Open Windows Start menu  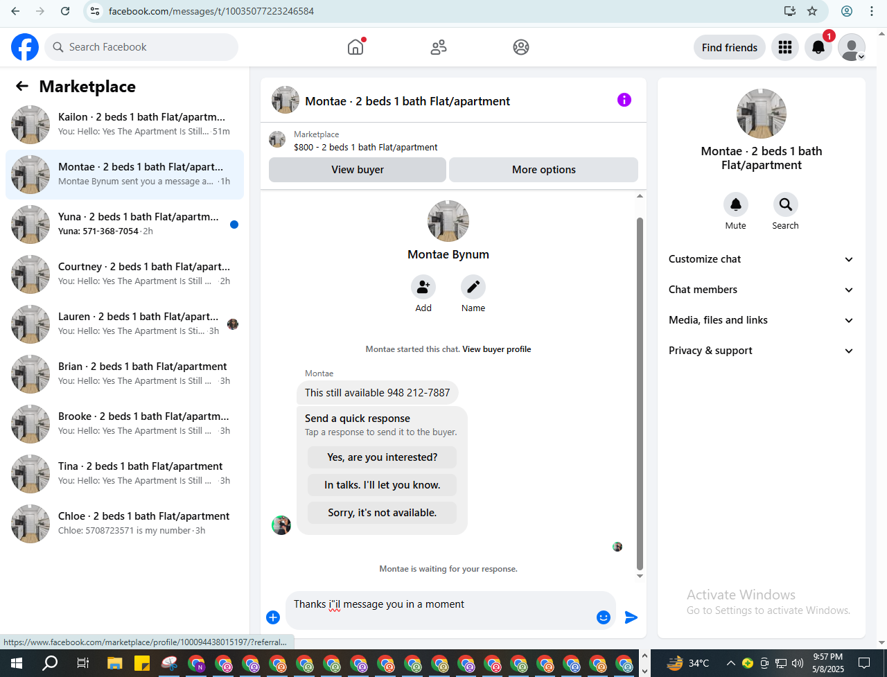pos(16,663)
